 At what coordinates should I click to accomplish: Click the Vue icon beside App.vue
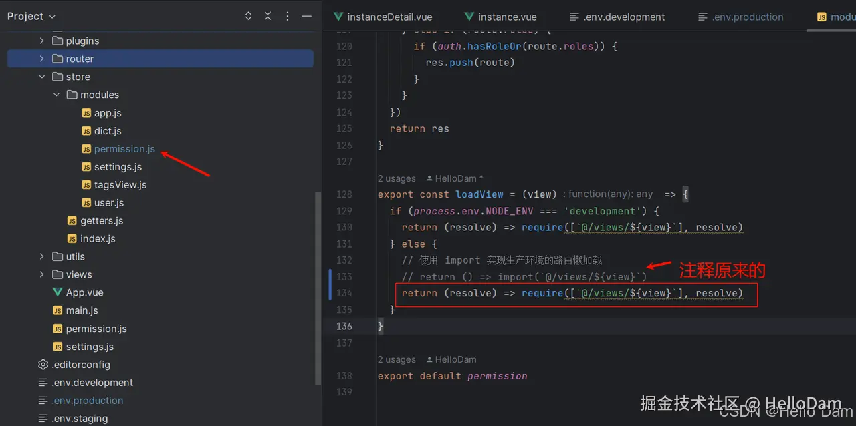[58, 292]
